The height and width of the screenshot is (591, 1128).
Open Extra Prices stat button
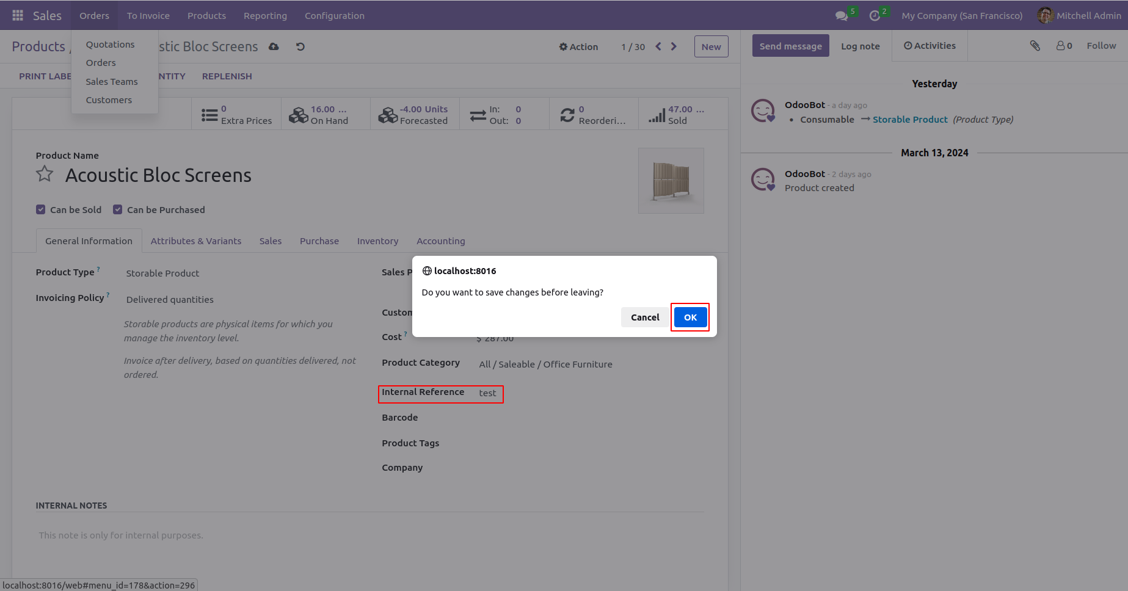pyautogui.click(x=236, y=115)
